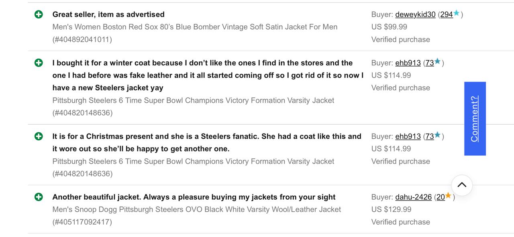Click the positive feedback plus icon on the winter coat review
The image size is (514, 237).
[x=38, y=63]
